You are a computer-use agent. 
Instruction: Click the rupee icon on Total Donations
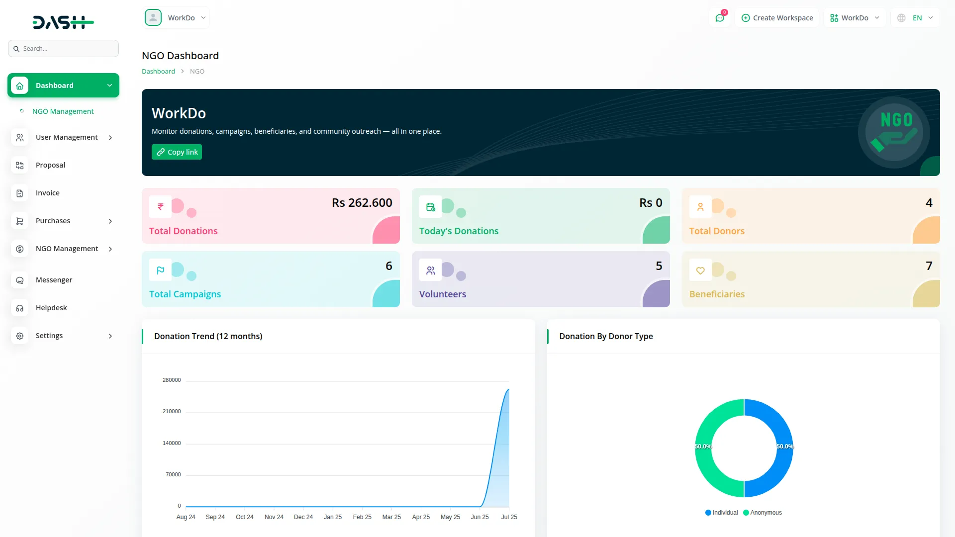[160, 207]
